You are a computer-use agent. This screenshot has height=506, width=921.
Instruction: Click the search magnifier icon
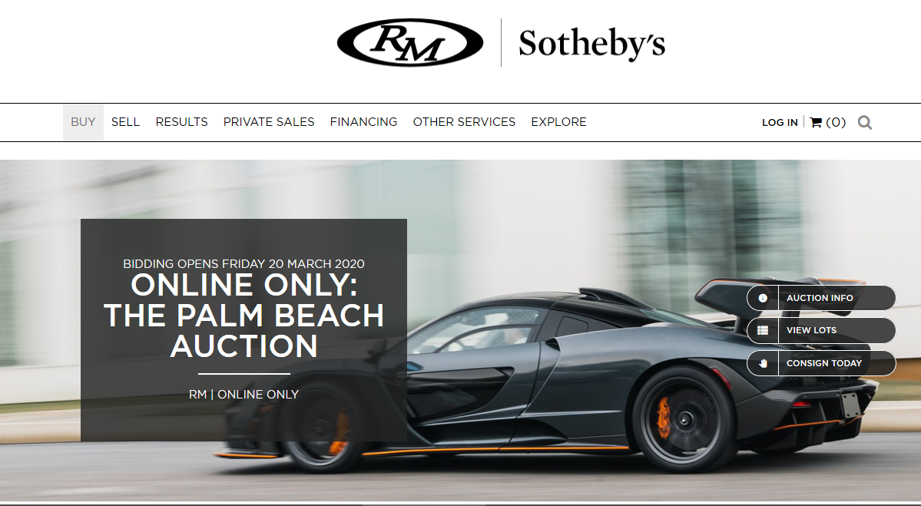click(864, 122)
